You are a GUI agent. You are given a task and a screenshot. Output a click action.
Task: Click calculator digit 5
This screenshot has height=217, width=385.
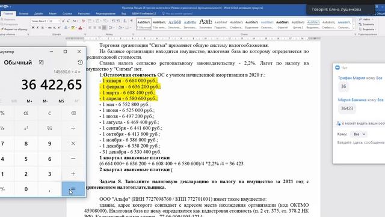tap(26, 159)
